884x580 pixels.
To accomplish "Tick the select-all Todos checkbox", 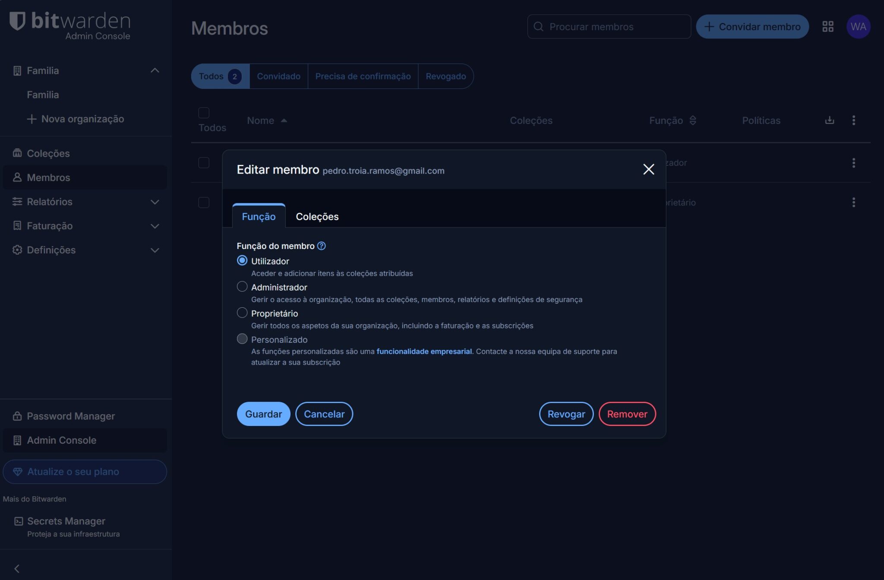I will [203, 113].
